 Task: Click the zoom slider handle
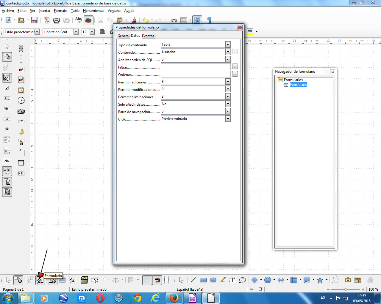tap(346, 289)
